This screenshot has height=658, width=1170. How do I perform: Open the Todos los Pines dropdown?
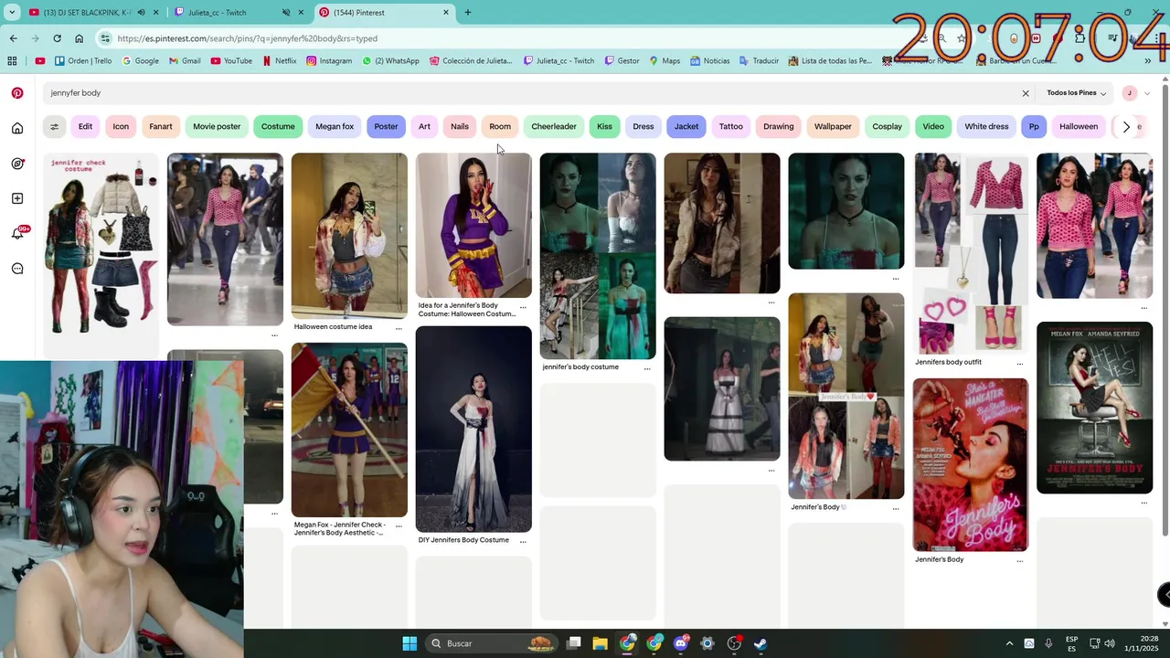(1076, 93)
